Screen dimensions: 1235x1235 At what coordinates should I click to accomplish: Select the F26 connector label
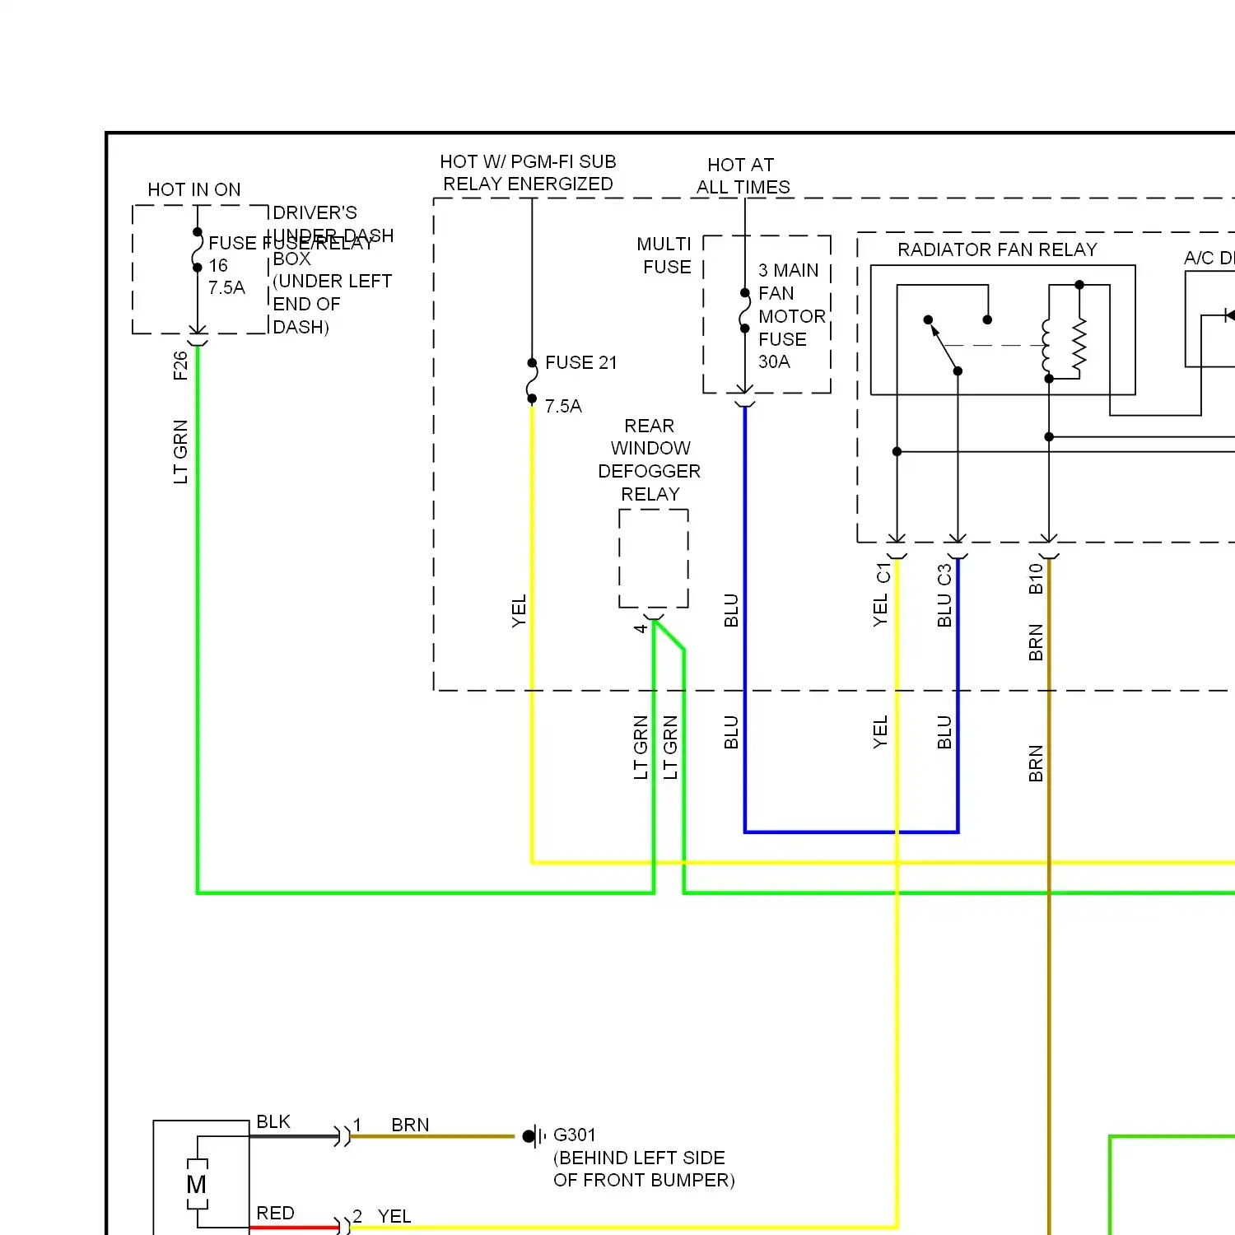[181, 366]
